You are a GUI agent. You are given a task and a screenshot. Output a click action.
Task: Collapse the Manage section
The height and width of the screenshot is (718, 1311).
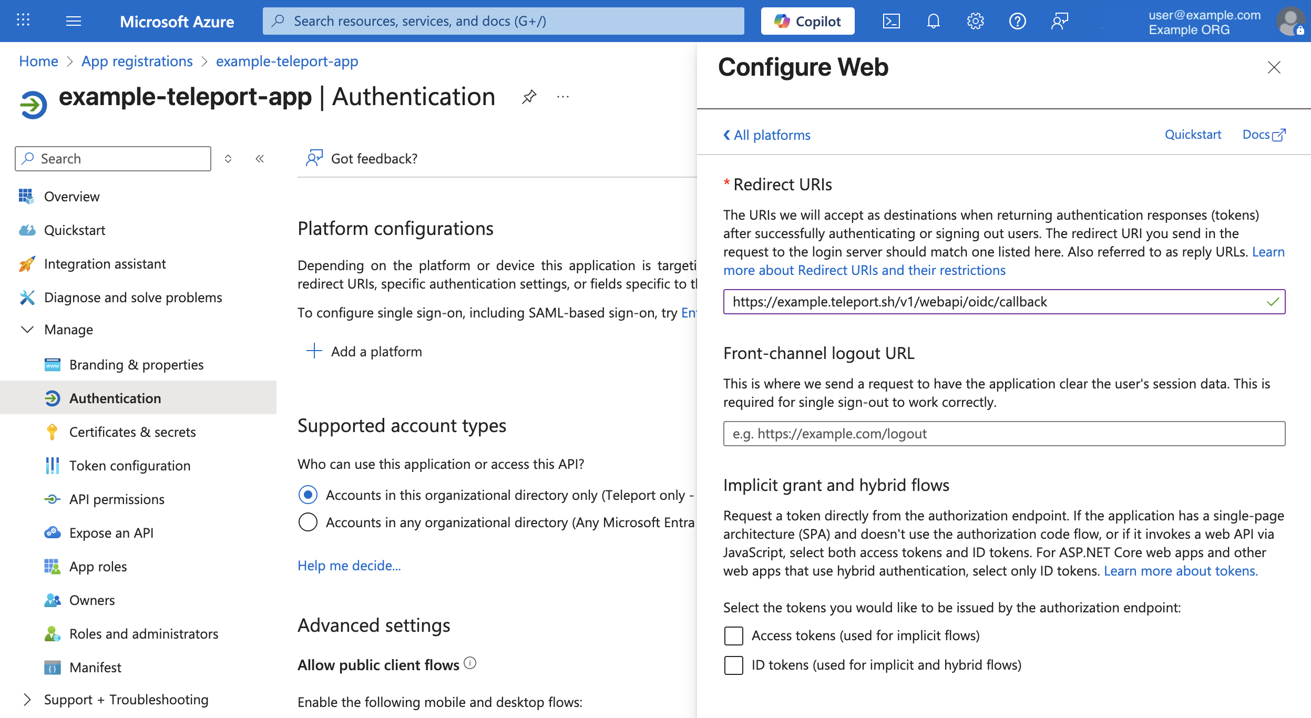point(27,330)
